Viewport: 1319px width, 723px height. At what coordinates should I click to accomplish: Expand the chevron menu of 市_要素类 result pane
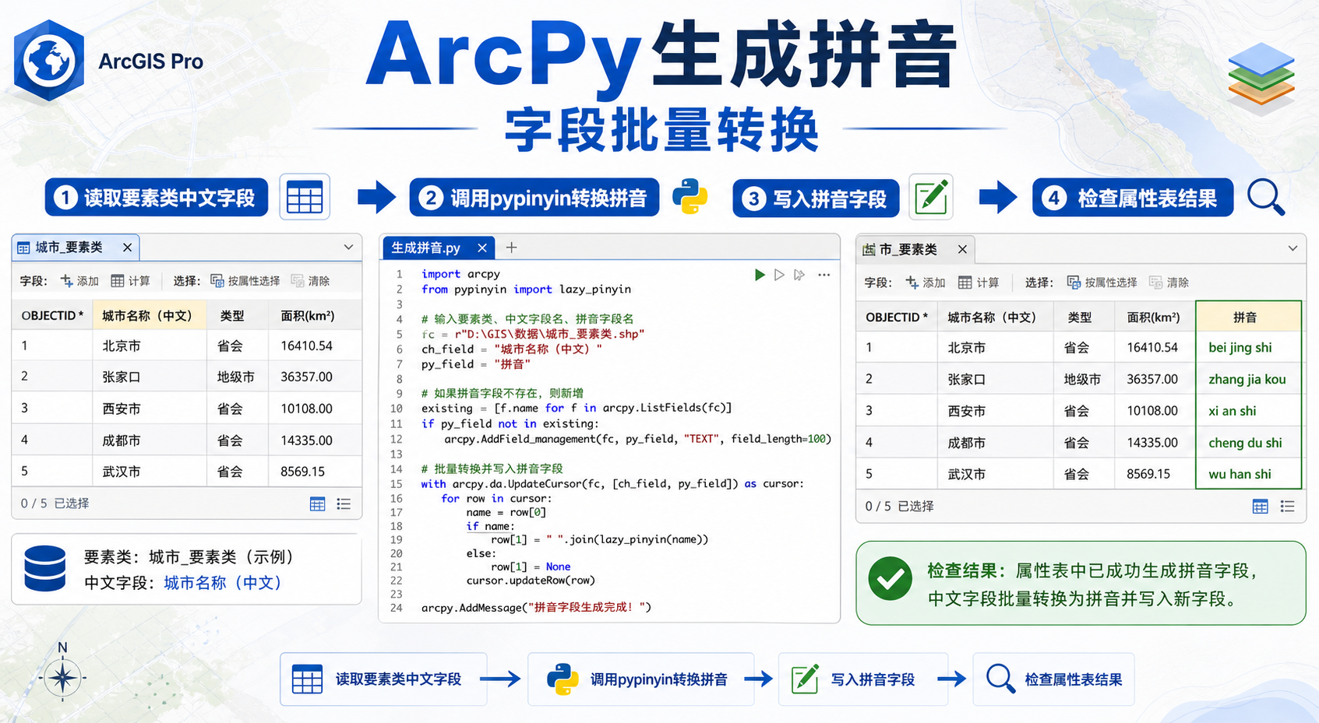tap(1293, 249)
